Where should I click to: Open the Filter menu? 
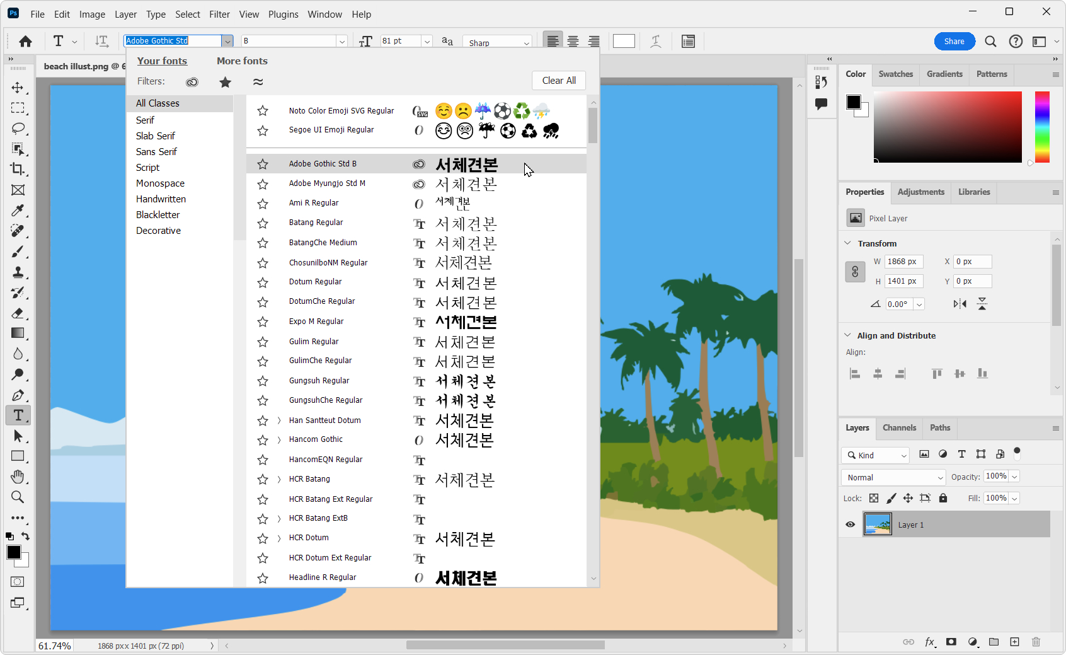point(219,14)
